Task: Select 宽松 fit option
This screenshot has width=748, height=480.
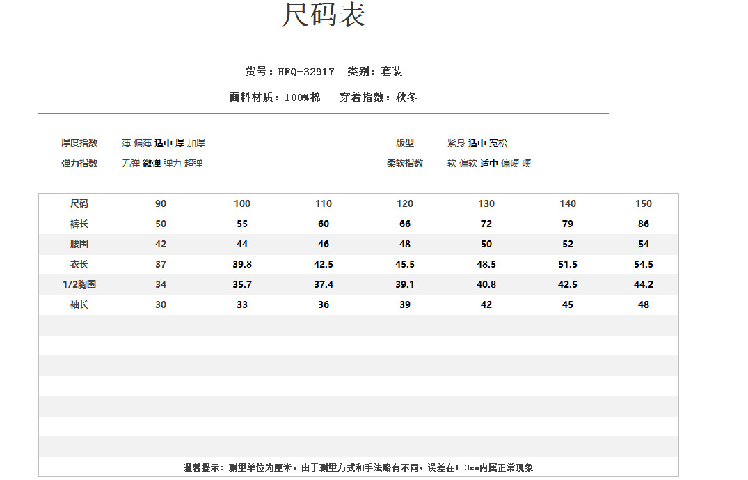Action: coord(498,143)
